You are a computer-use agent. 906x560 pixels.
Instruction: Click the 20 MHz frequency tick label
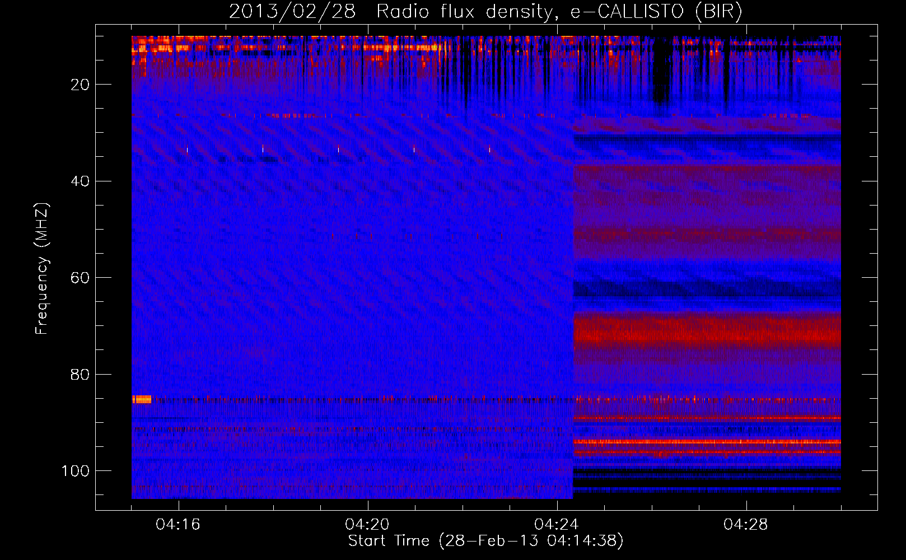pyautogui.click(x=80, y=85)
